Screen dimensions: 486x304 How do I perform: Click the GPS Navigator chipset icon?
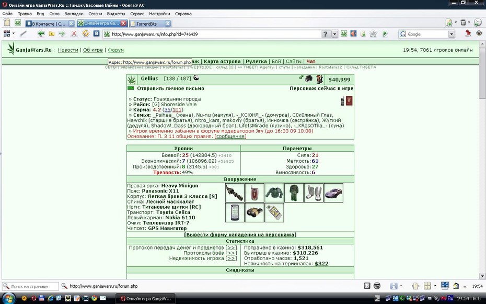pos(274,212)
